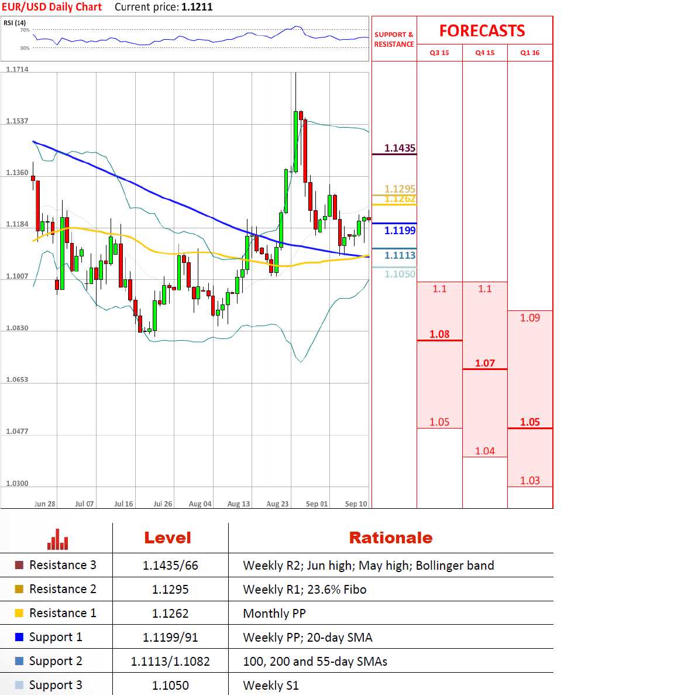Click the rationale 'Monthly PP'
674x695 pixels.
pos(274,614)
